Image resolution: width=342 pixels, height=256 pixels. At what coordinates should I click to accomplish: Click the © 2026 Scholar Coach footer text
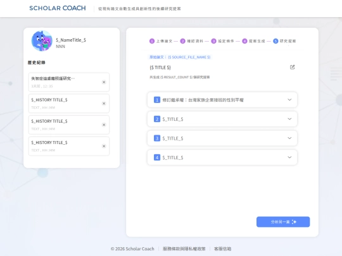pyautogui.click(x=132, y=248)
